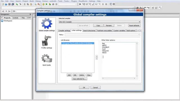Switch to Custom variables tab
This screenshot has width=180, height=101.
(x=119, y=31)
